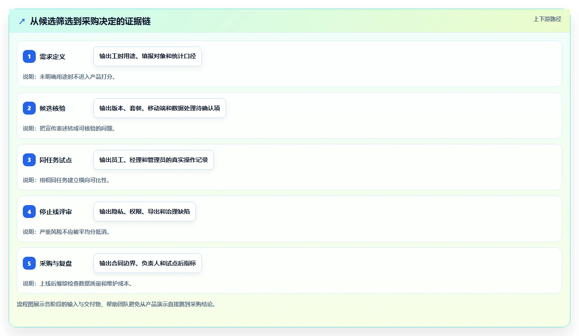Click step number 3 badge
This screenshot has height=336, width=579.
[x=29, y=160]
